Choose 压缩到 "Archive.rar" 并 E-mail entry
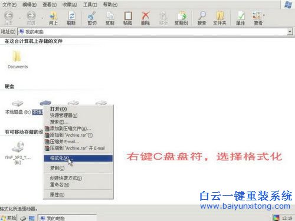295x221 pixels. tap(78, 148)
